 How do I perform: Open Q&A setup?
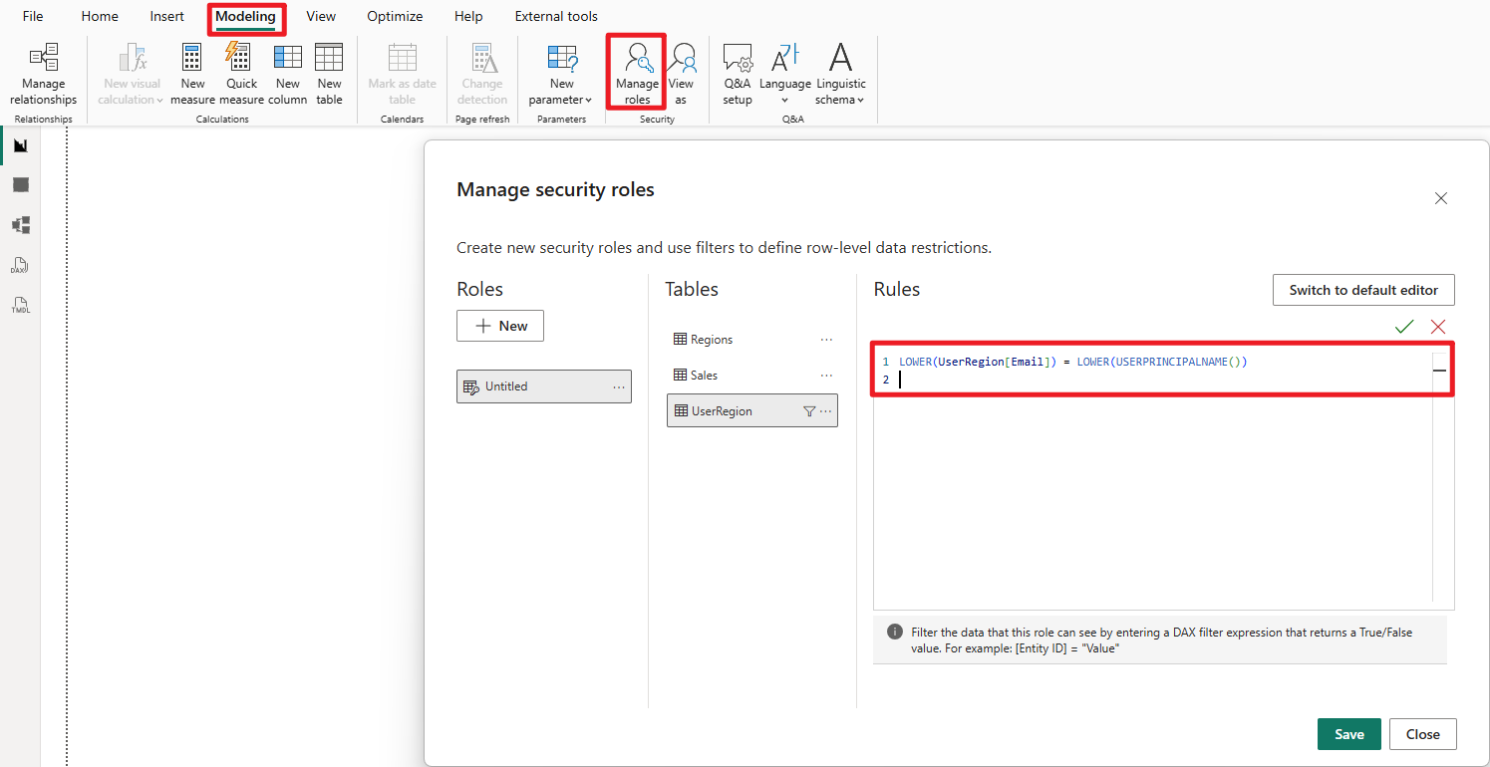pos(738,75)
